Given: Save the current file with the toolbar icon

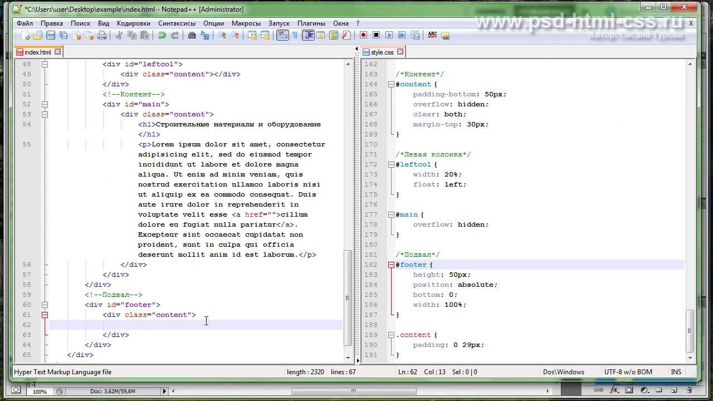Looking at the screenshot, I should click(51, 35).
